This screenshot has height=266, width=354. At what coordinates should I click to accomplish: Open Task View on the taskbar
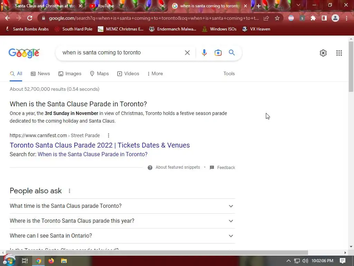click(25, 261)
